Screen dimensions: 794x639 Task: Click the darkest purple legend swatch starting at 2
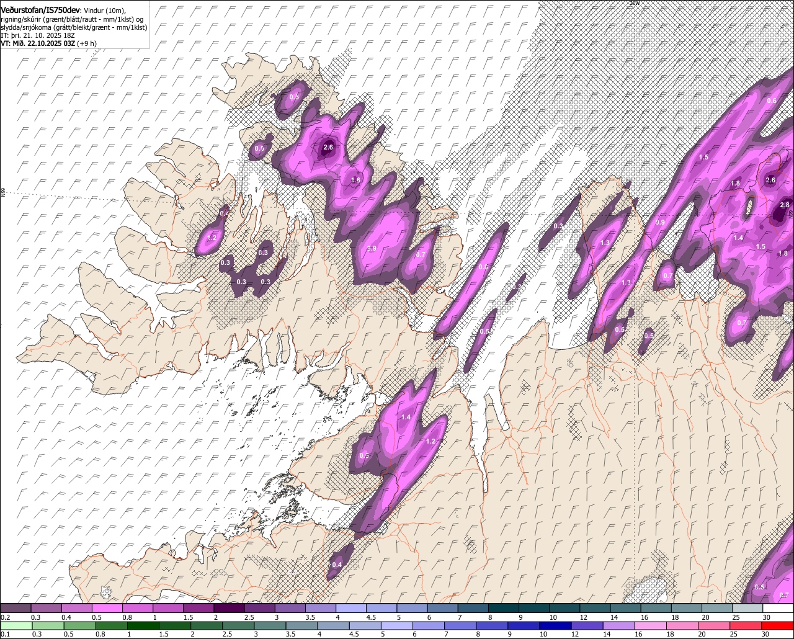[230, 609]
